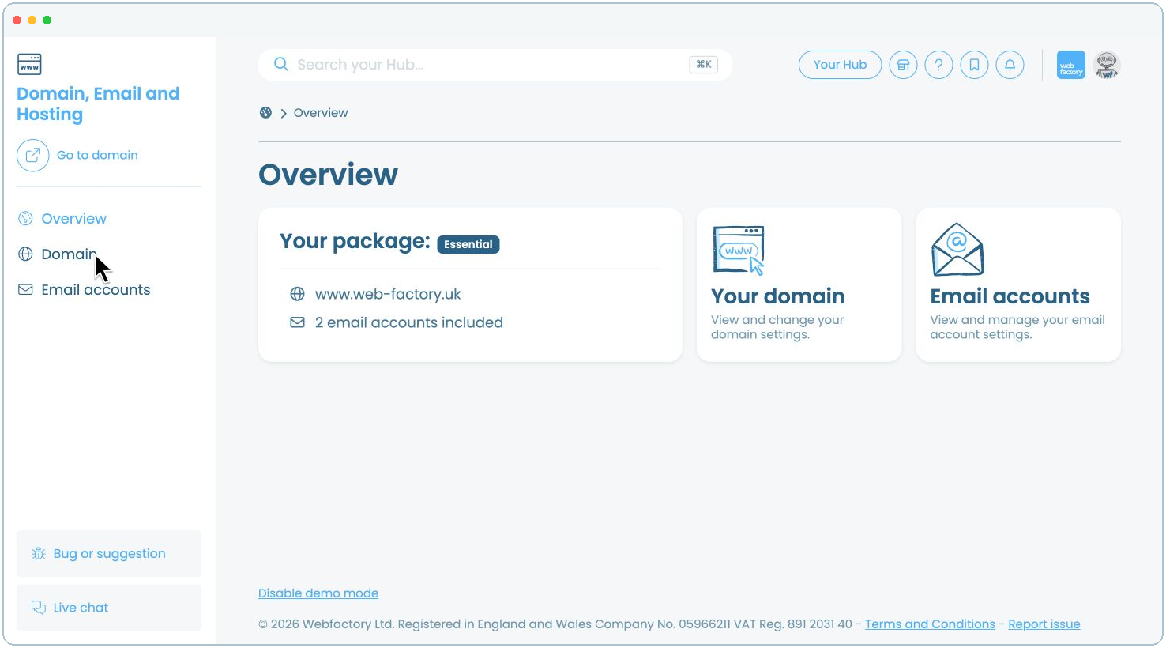Open the help question mark icon
Image resolution: width=1166 pixels, height=648 pixels.
938,65
